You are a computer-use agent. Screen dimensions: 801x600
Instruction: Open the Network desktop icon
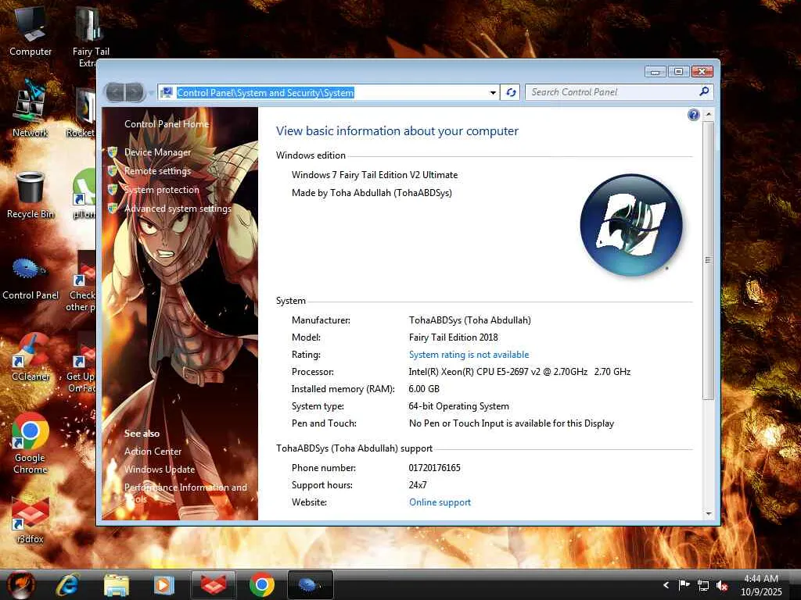31,109
